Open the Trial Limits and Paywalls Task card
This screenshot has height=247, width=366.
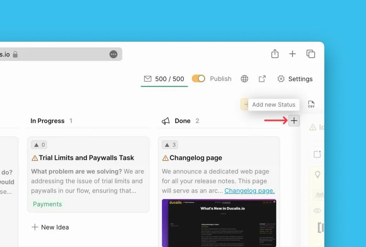click(88, 174)
